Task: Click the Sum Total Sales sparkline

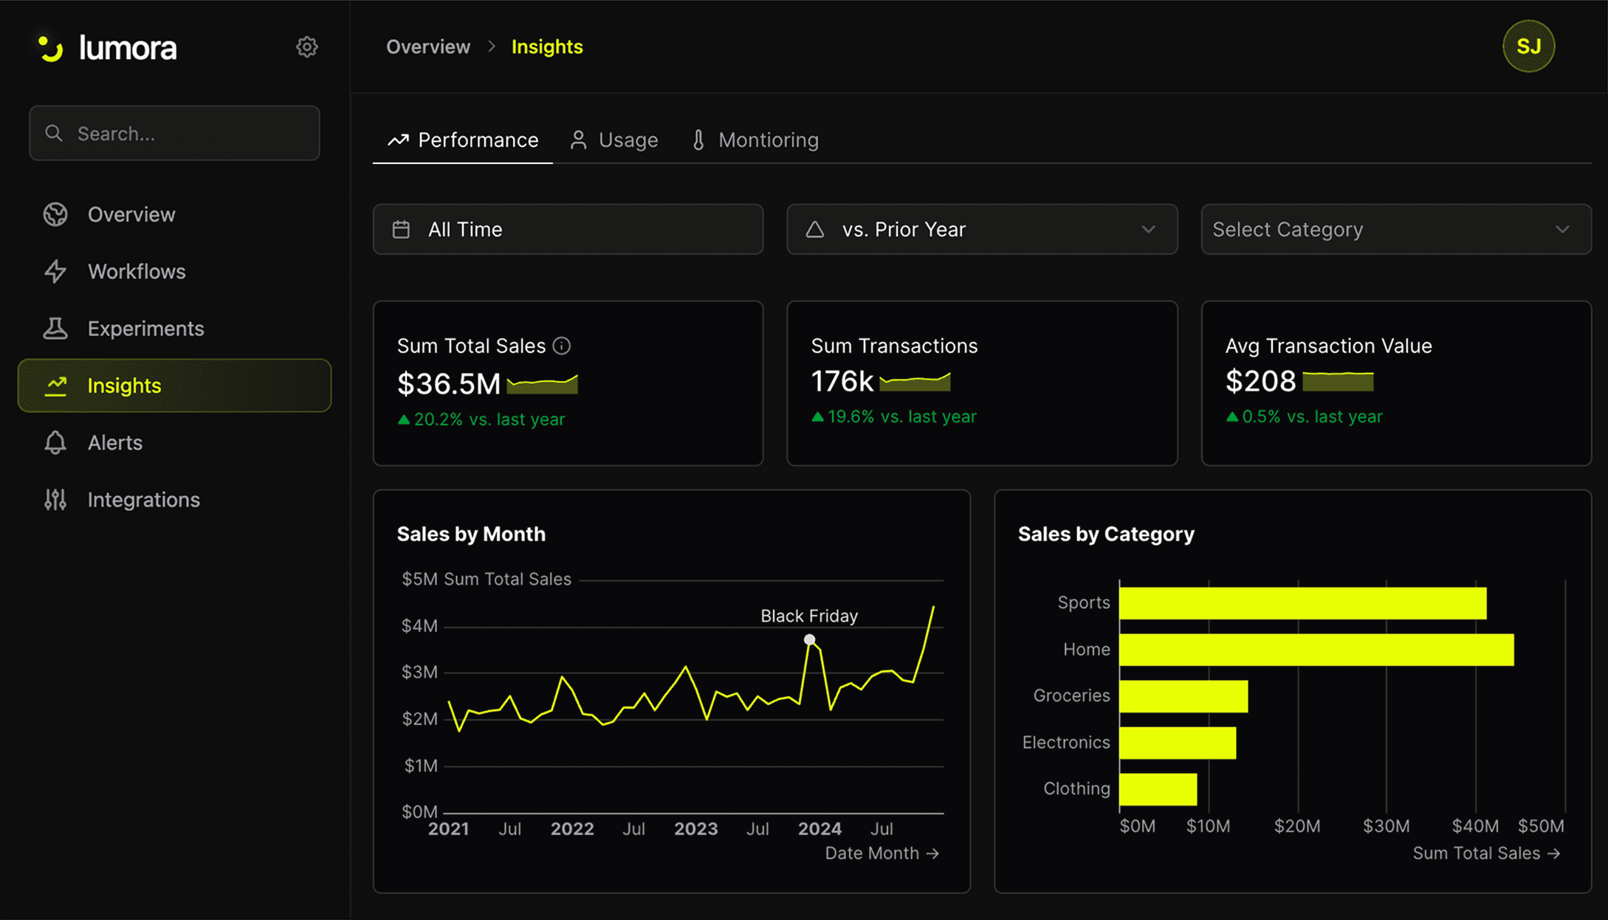Action: (543, 382)
